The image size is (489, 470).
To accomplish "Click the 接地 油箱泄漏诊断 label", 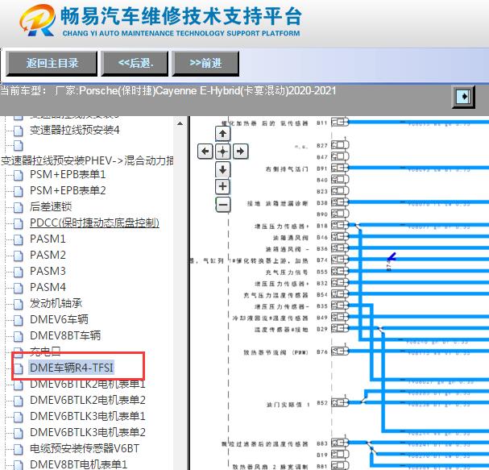I will click(x=278, y=203).
